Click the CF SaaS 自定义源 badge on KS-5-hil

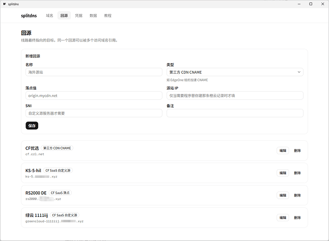pos(58,171)
